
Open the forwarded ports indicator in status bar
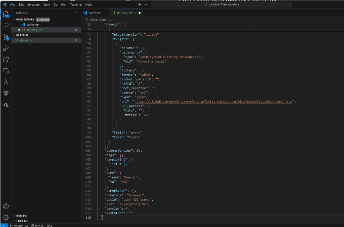click(49, 225)
